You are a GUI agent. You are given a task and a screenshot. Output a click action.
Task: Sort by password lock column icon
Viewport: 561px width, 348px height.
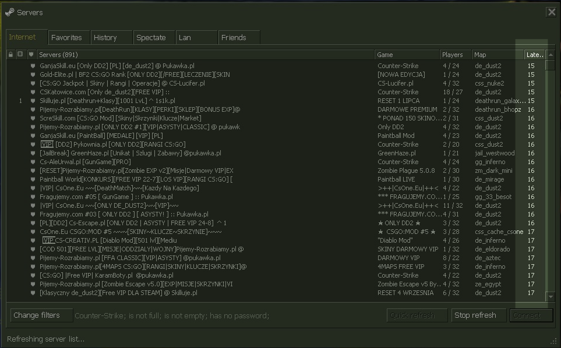(10, 54)
